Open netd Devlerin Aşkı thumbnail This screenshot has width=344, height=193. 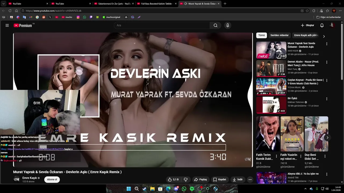[271, 50]
